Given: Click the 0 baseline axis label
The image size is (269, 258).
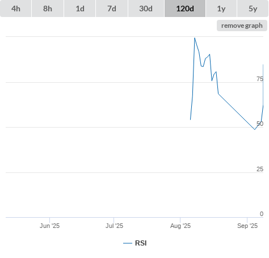Looking at the screenshot, I should [262, 214].
